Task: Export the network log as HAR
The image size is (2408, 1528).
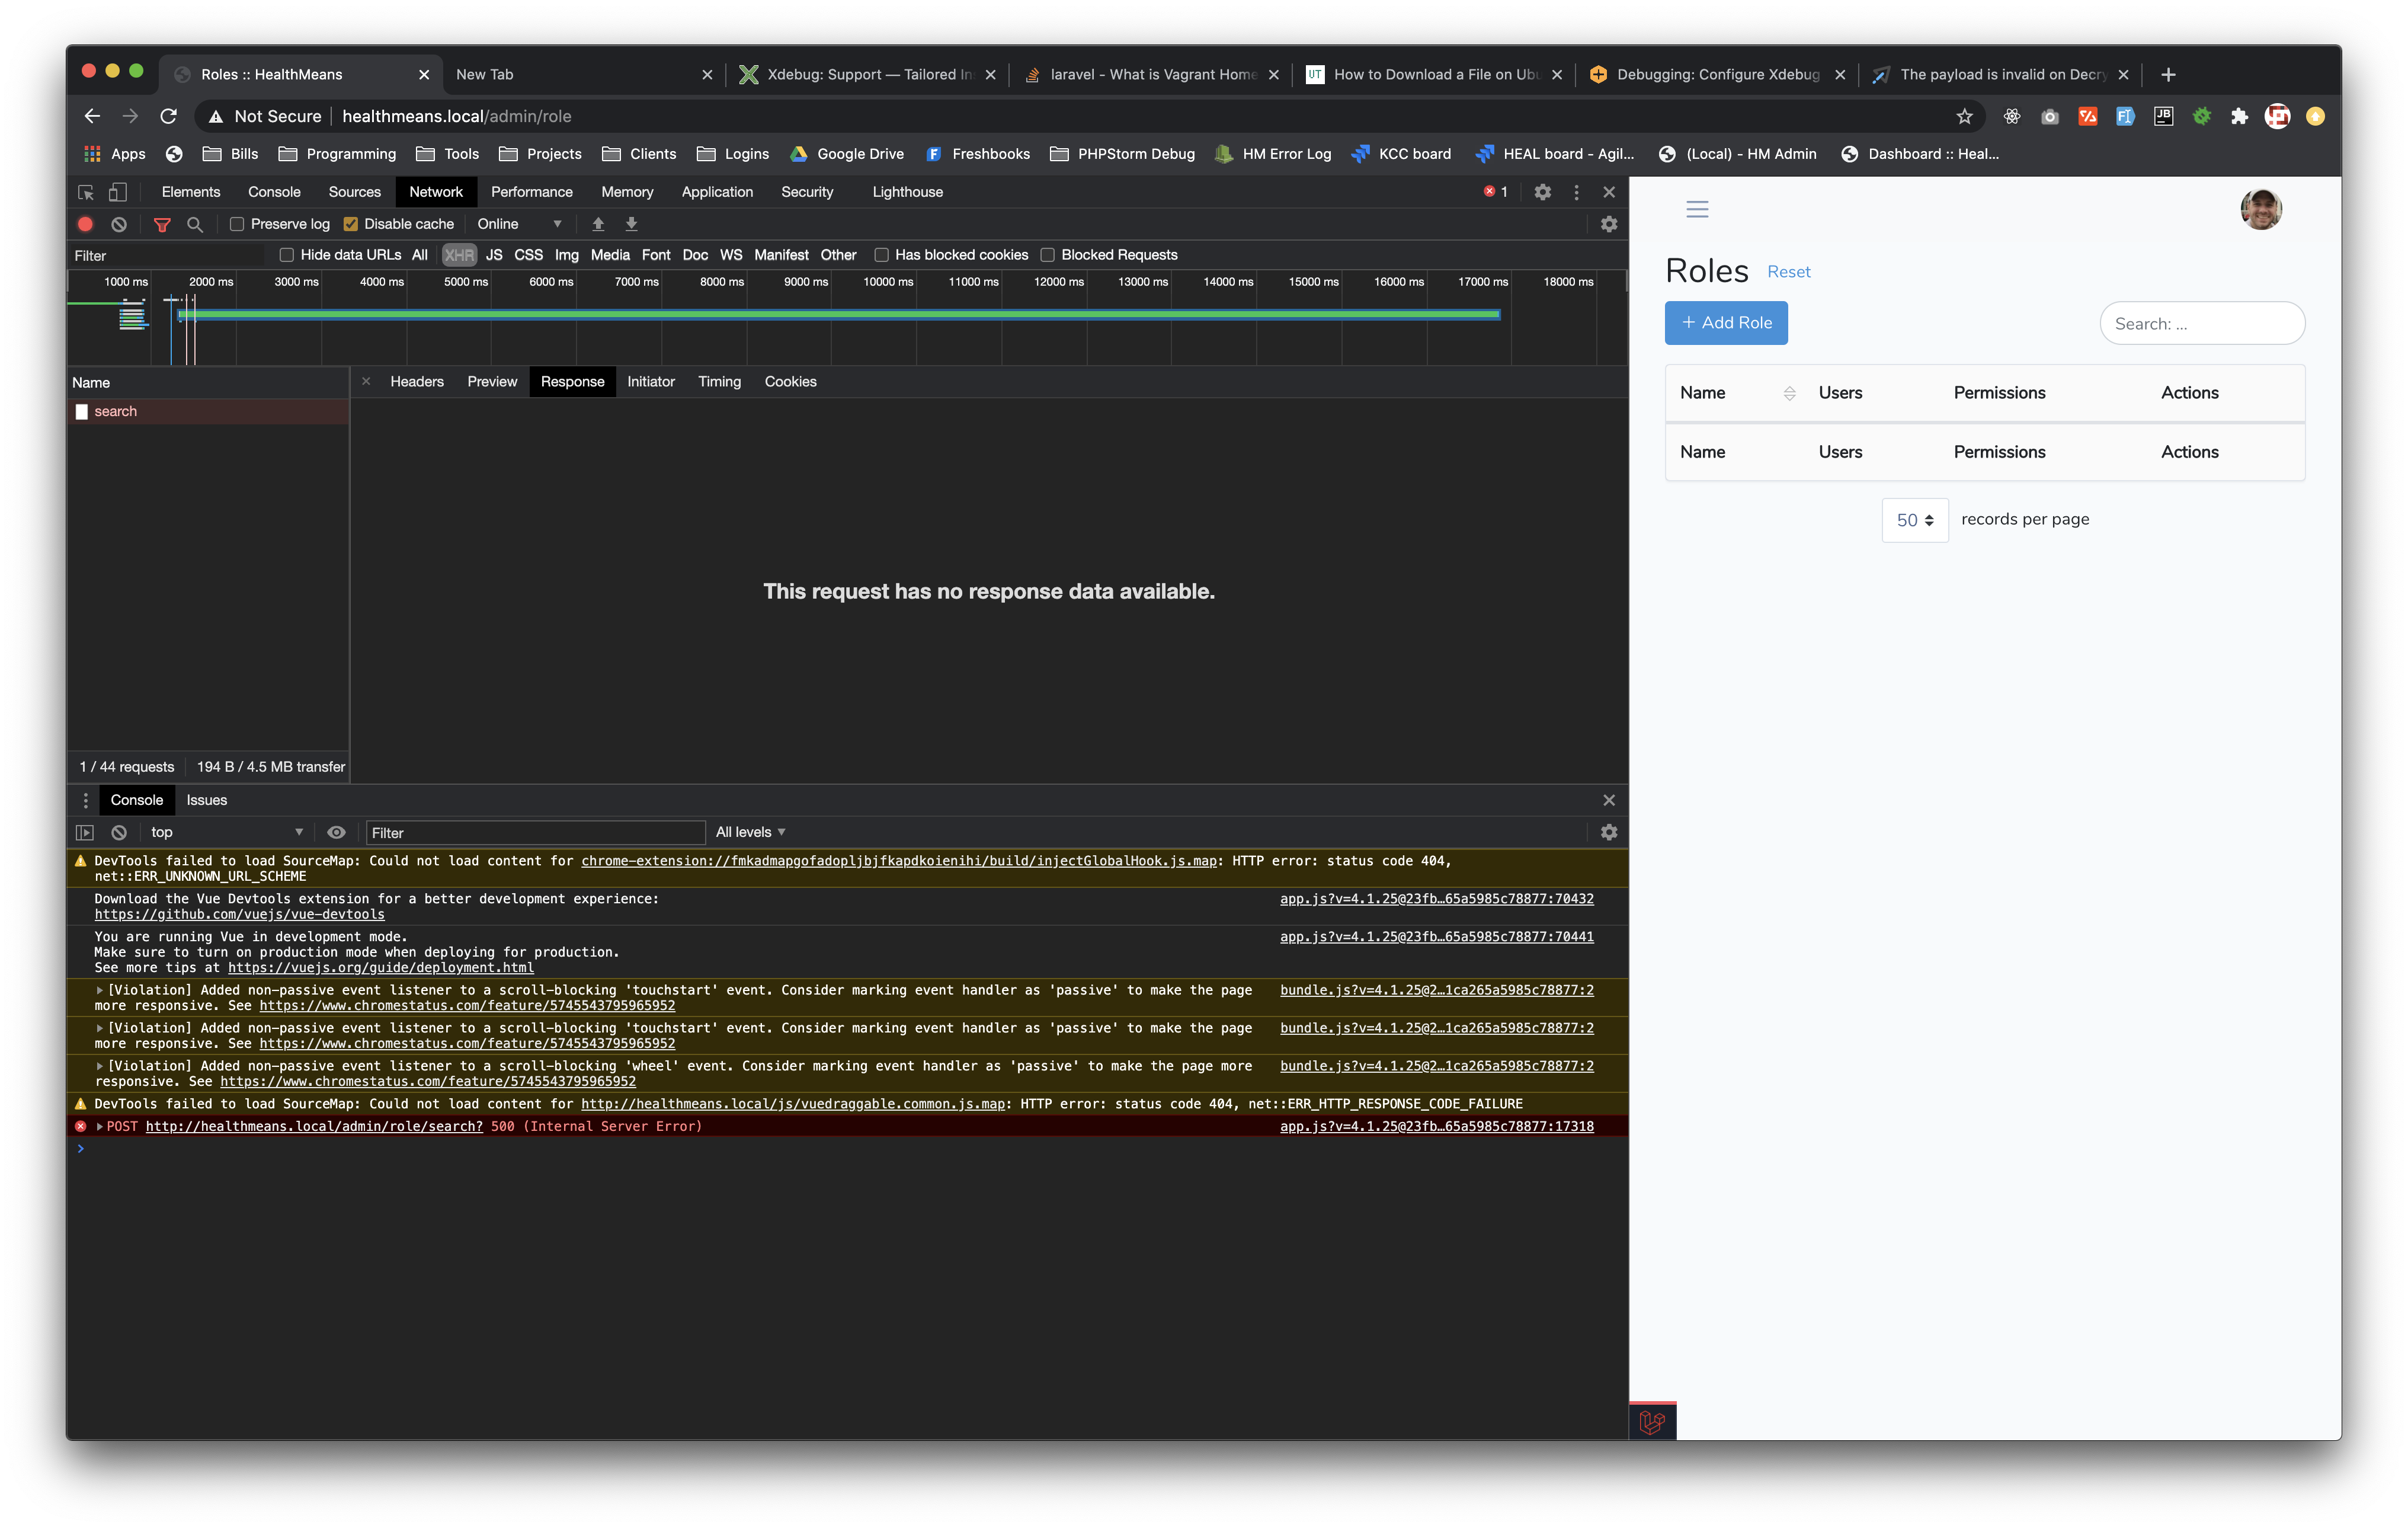Action: coord(631,224)
